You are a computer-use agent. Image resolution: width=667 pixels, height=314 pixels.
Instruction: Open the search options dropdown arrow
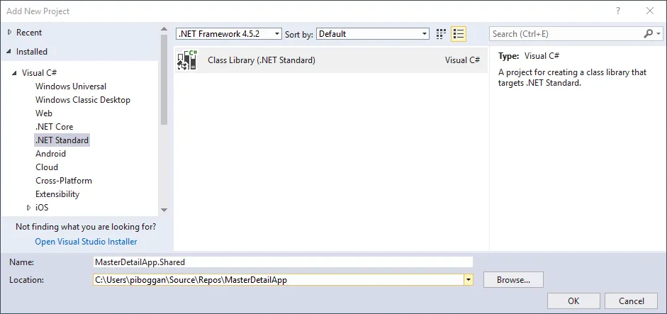[x=659, y=33]
